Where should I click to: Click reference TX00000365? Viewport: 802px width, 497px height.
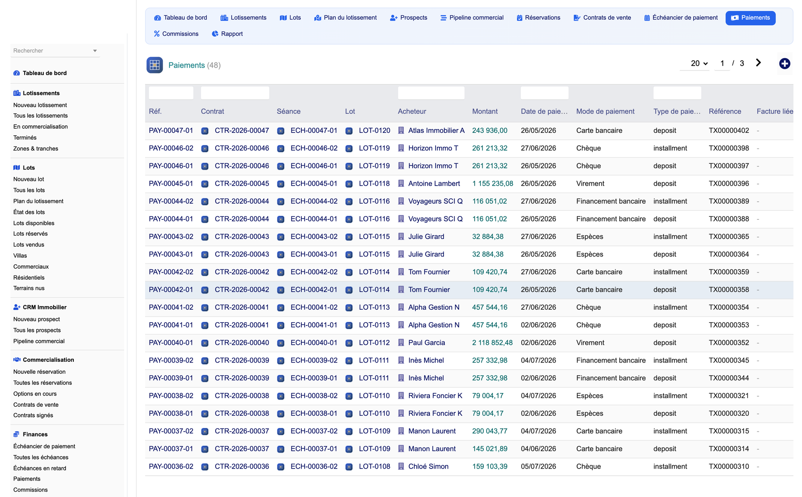click(729, 237)
